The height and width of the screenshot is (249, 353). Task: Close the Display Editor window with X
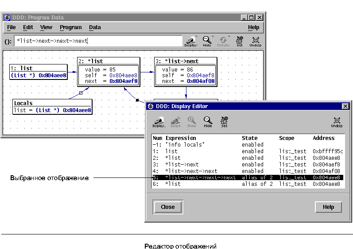(x=345, y=106)
